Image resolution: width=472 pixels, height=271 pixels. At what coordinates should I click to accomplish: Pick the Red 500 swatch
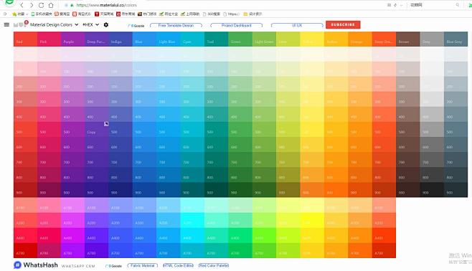(26, 130)
